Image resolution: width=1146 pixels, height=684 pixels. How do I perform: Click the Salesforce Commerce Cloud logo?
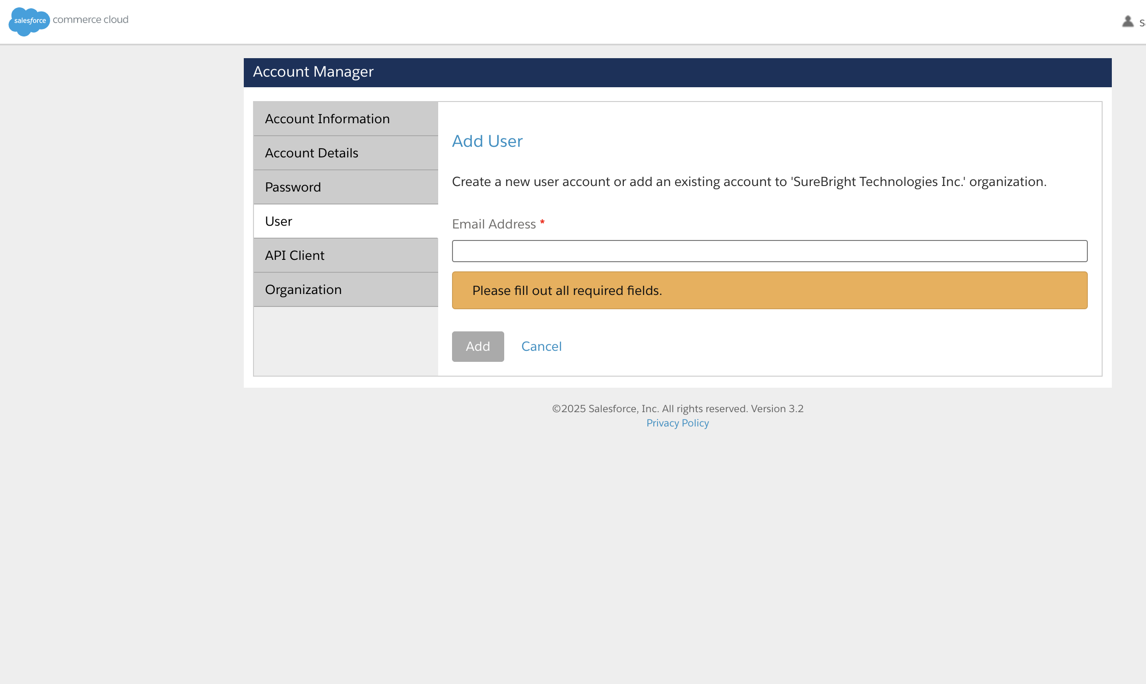(68, 21)
